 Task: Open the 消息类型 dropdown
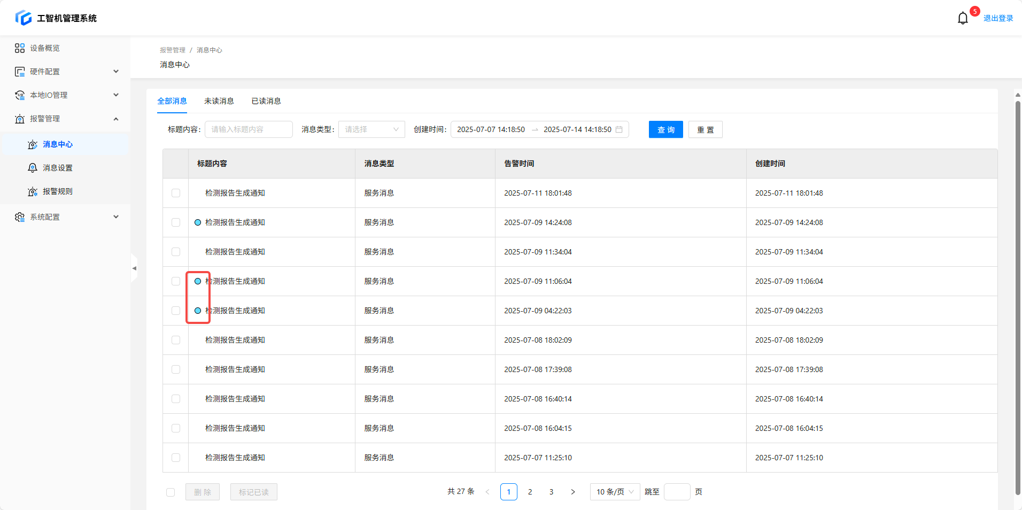pos(371,129)
